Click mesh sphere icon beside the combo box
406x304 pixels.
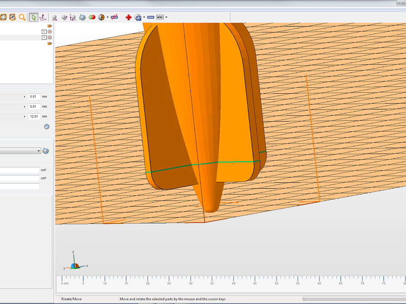point(46,151)
